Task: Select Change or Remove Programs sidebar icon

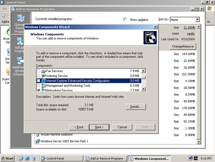Action: tap(21, 18)
